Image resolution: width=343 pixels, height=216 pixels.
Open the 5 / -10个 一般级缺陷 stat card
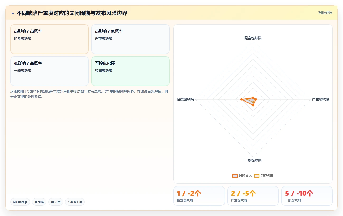coord(307,196)
